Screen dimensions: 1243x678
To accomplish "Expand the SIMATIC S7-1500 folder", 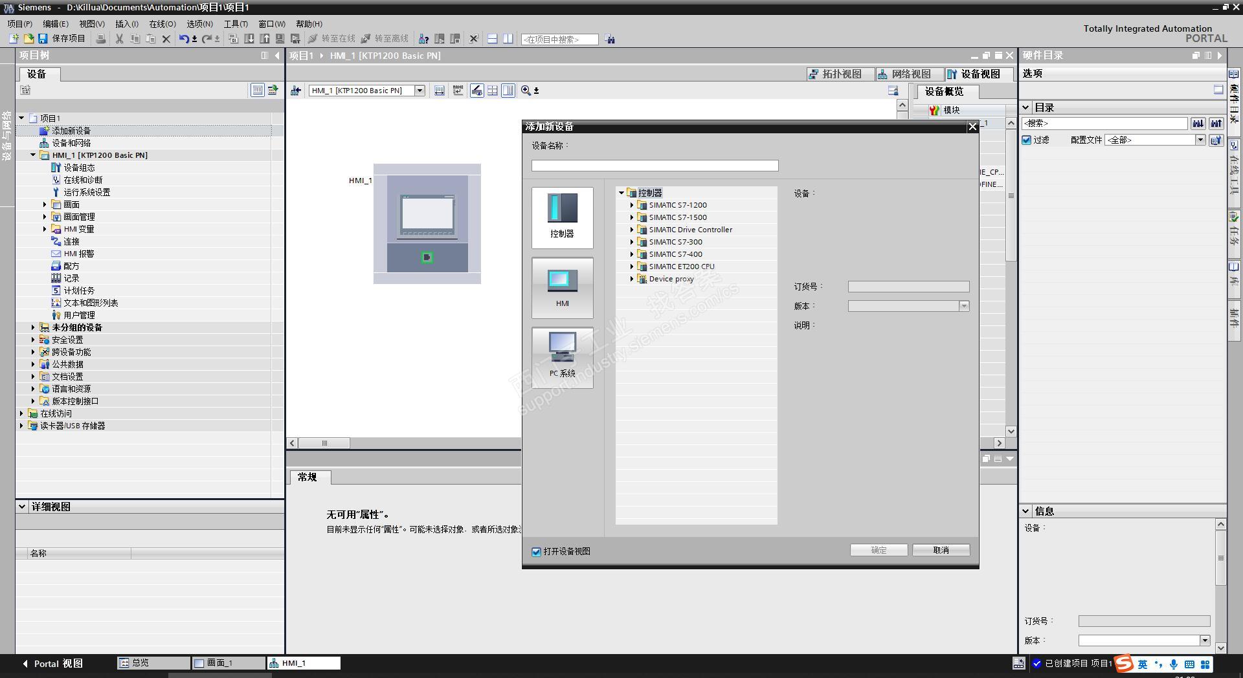I will pos(632,217).
